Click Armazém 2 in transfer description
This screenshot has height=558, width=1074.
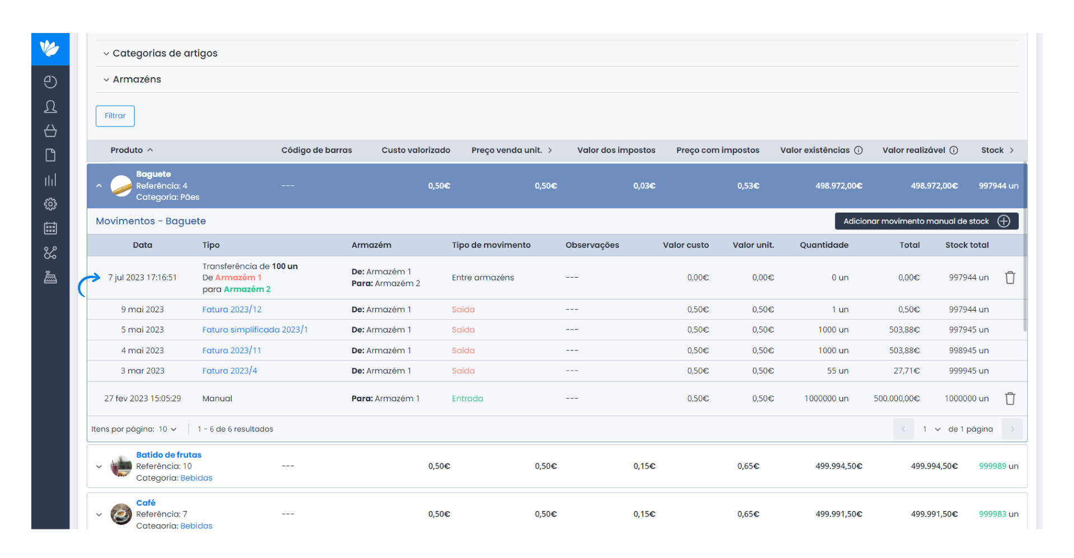click(247, 289)
